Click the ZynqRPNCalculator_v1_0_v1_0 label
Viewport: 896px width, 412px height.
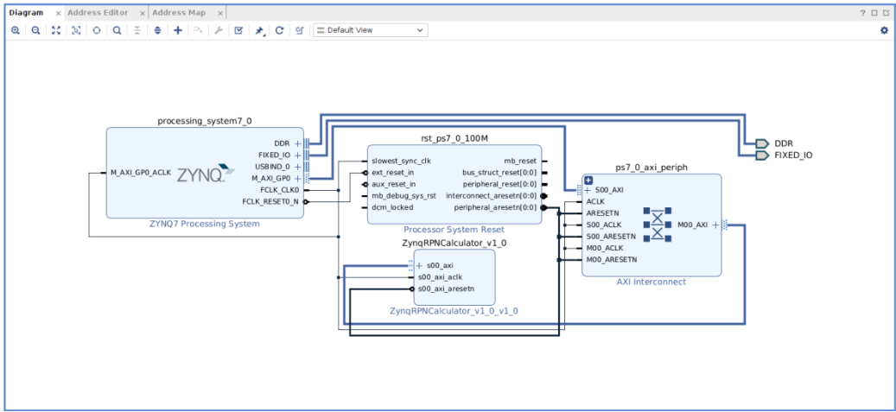pos(454,311)
